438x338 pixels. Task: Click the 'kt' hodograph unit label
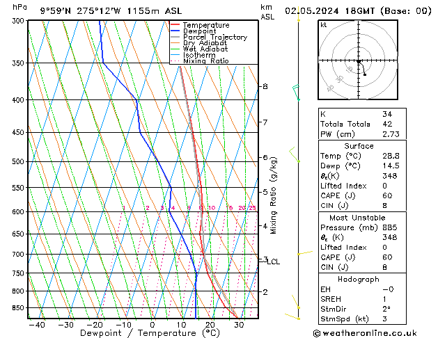324,25
